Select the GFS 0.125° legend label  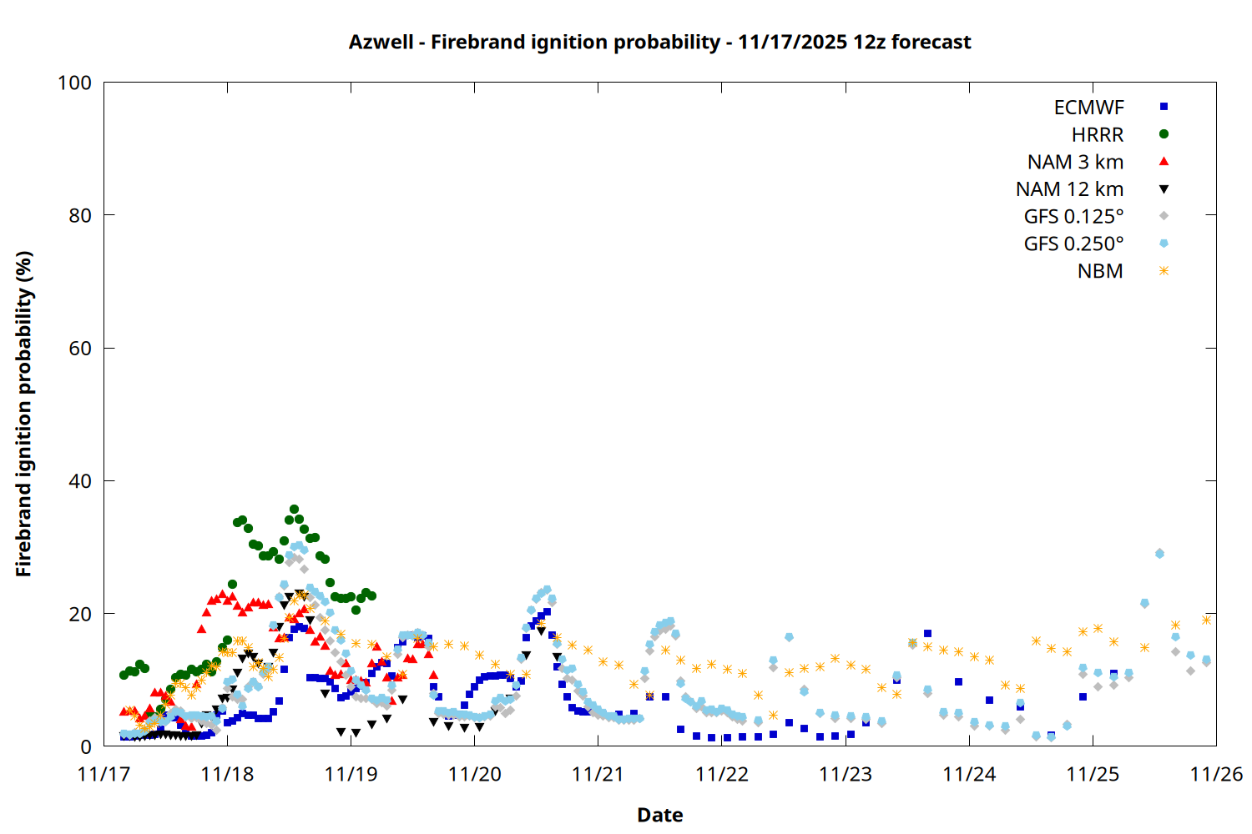tap(1073, 217)
